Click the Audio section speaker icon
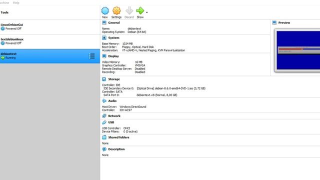 point(104,101)
